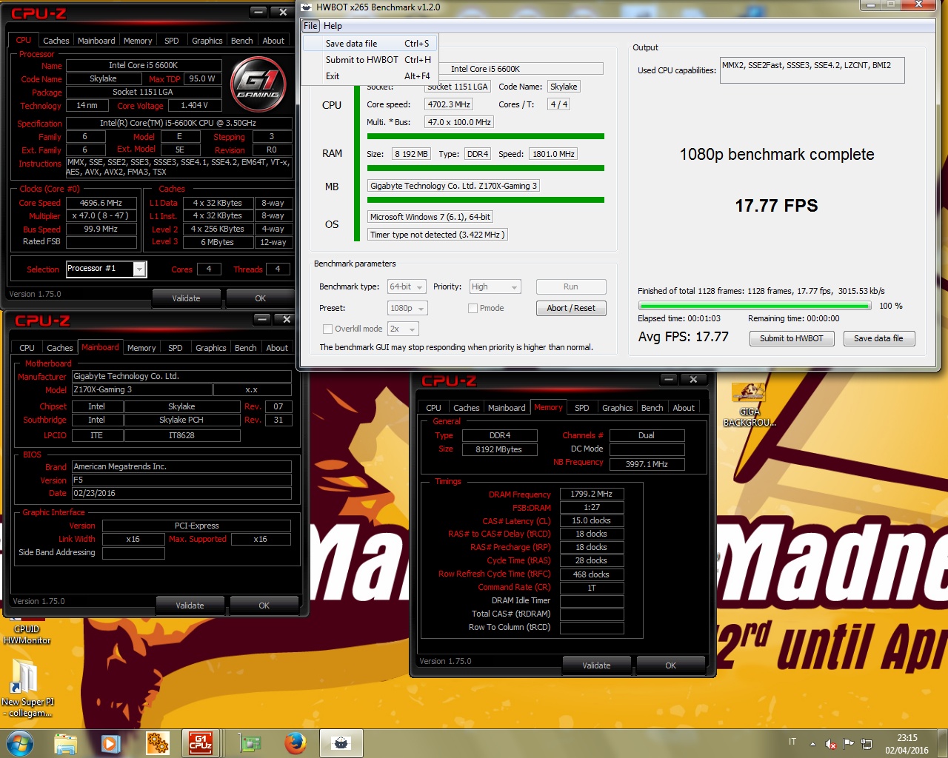Screen dimensions: 948x758
Task: Click Validate in the Mainboard CPU-Z window
Action: [190, 606]
